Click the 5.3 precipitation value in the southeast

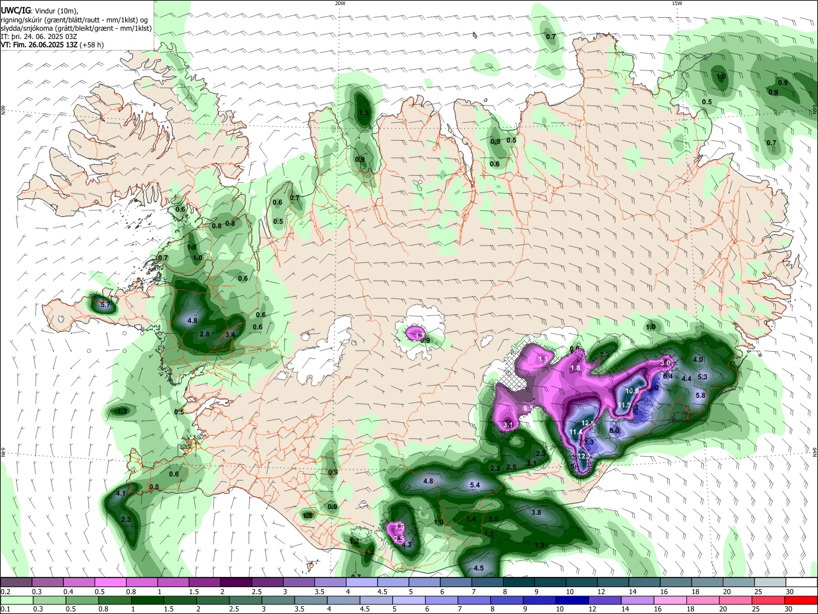tap(702, 377)
